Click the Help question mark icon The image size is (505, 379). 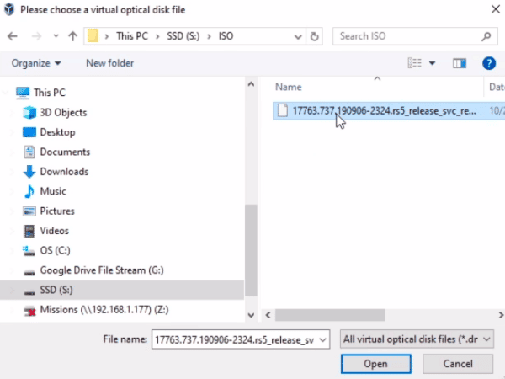point(488,63)
